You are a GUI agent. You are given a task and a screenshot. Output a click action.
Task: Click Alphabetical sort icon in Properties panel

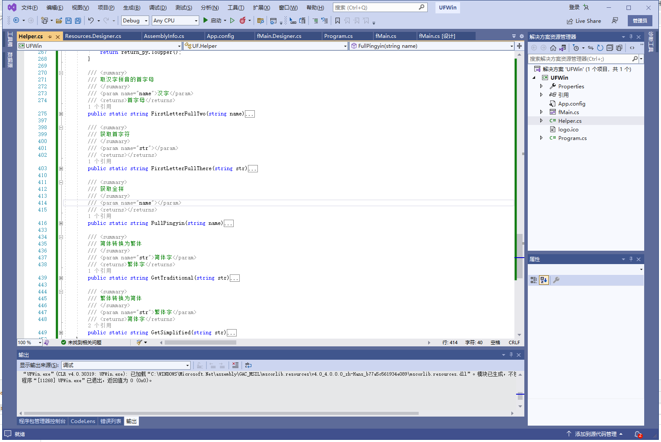pyautogui.click(x=544, y=280)
